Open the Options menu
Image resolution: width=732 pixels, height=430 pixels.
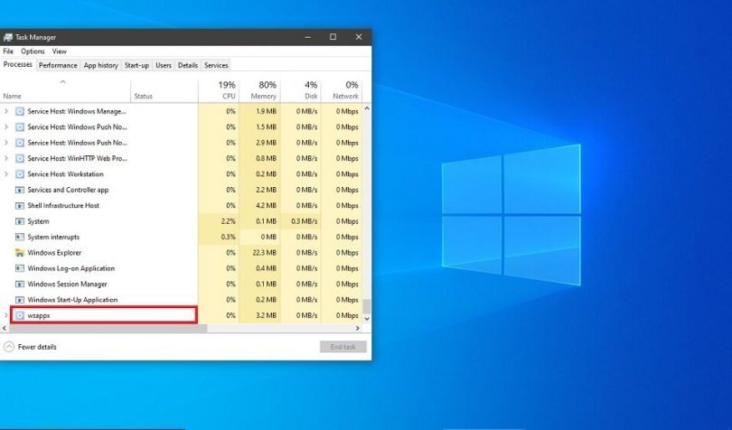coord(33,51)
